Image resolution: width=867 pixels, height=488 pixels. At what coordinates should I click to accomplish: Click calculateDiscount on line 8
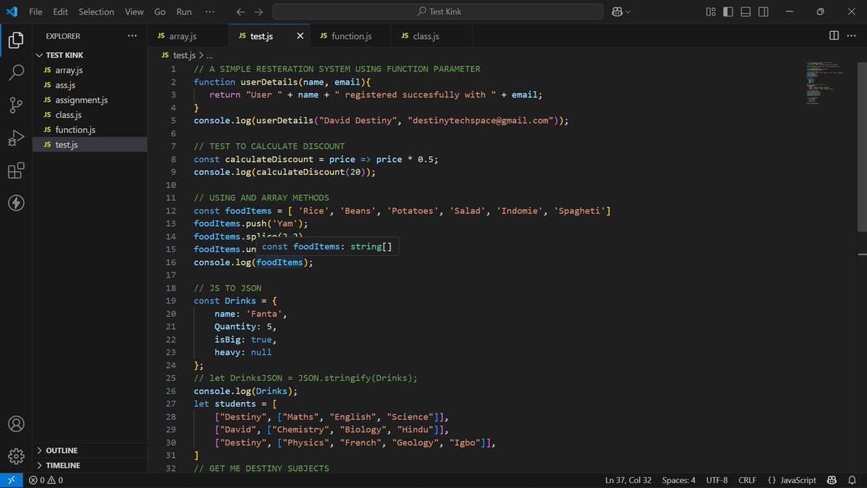click(x=269, y=159)
